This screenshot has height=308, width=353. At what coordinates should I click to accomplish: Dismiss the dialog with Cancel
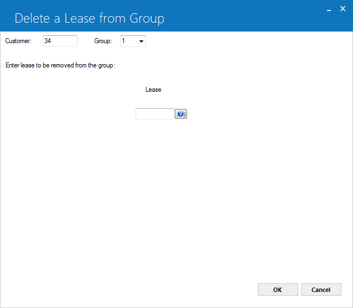click(321, 290)
